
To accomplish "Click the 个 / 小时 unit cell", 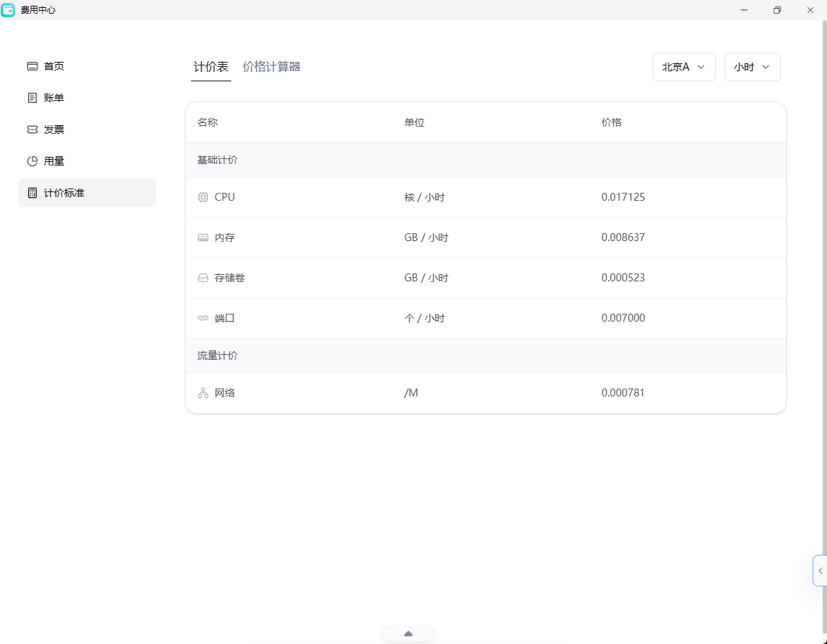I will tap(424, 318).
